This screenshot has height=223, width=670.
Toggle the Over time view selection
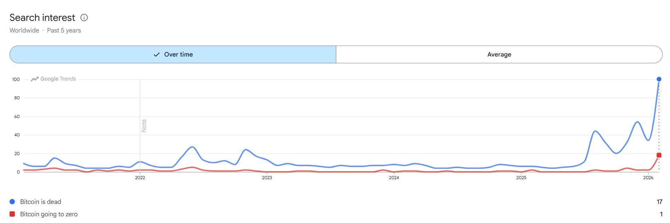pyautogui.click(x=173, y=54)
